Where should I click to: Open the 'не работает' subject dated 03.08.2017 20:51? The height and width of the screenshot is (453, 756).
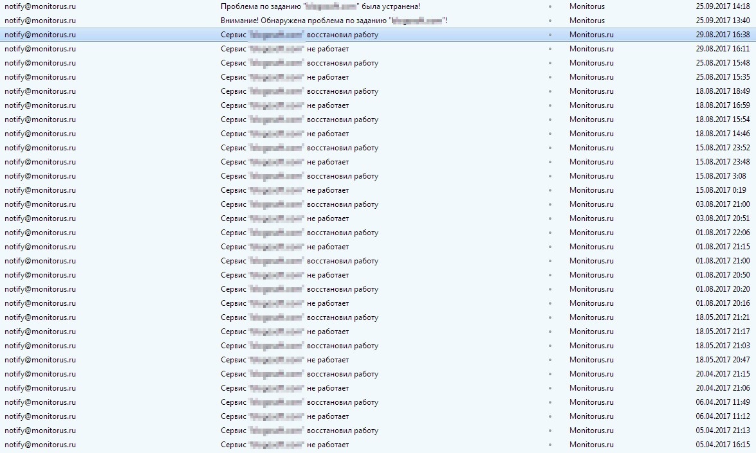click(284, 218)
